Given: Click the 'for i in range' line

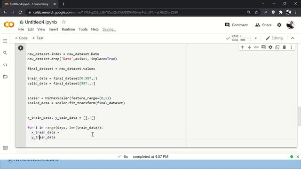Looking at the screenshot, I should coord(65,128).
